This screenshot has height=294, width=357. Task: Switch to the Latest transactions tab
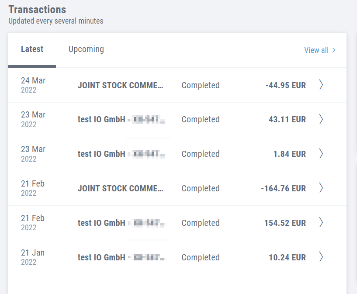click(32, 49)
